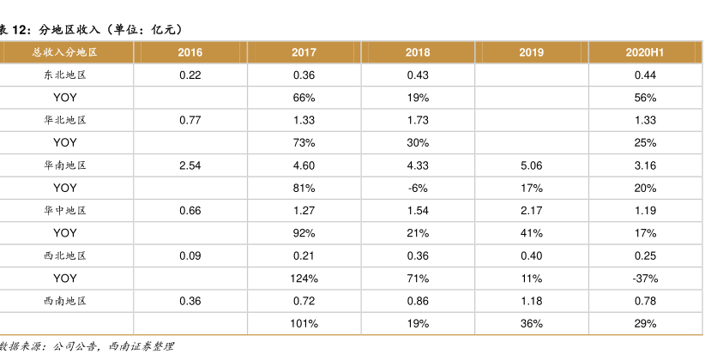This screenshot has width=717, height=354.
Task: Select the 西南地区 row label
Action: point(65,301)
